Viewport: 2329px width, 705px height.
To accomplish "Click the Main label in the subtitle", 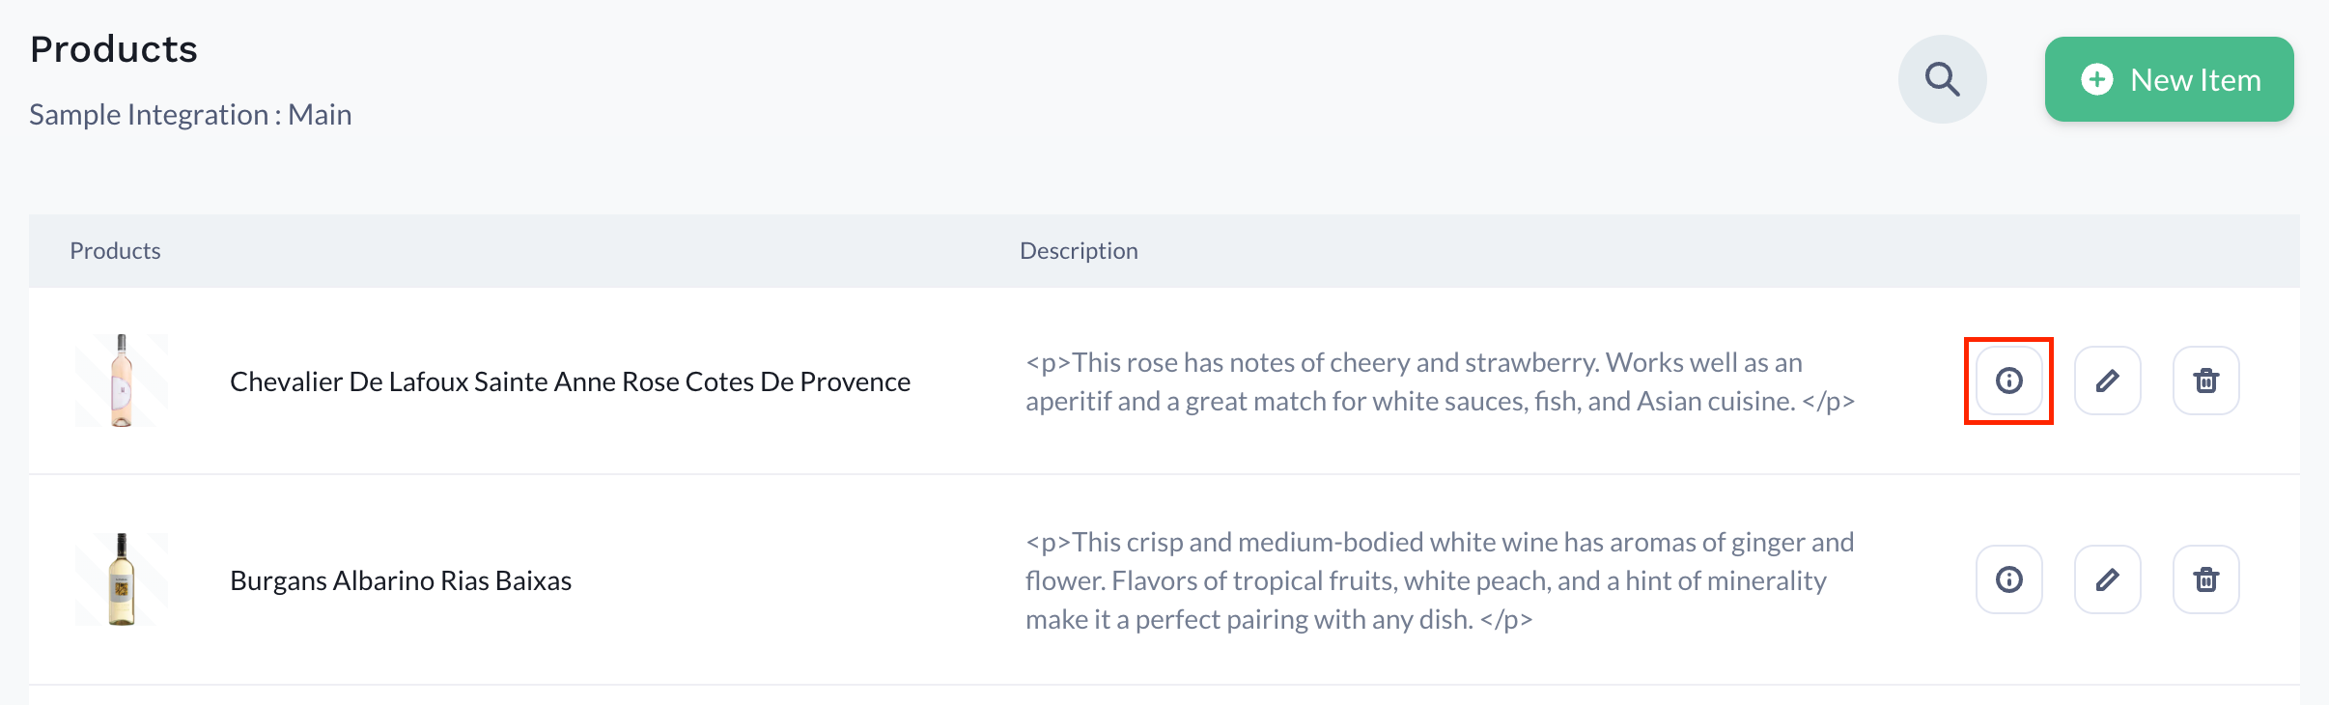I will pyautogui.click(x=320, y=115).
